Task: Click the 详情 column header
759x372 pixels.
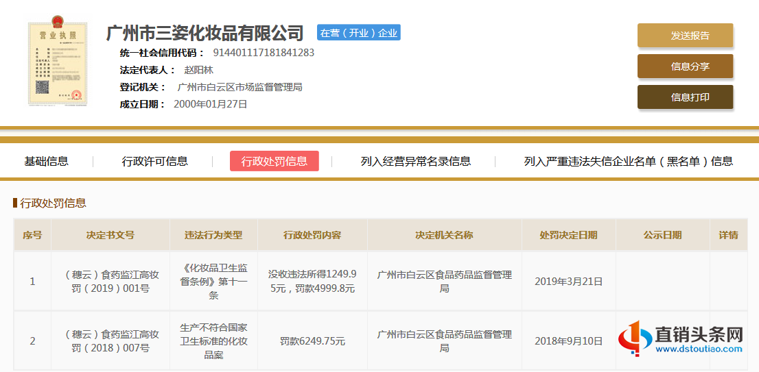Action: point(729,235)
